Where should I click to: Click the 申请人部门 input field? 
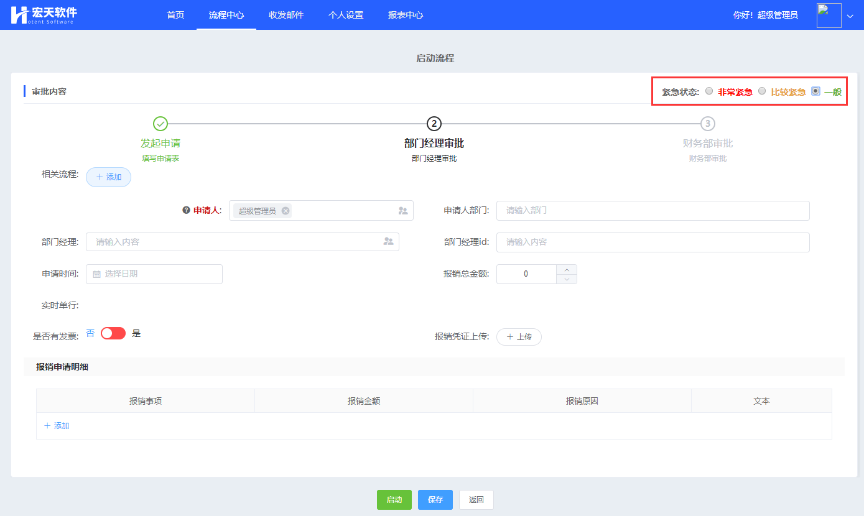coord(653,211)
